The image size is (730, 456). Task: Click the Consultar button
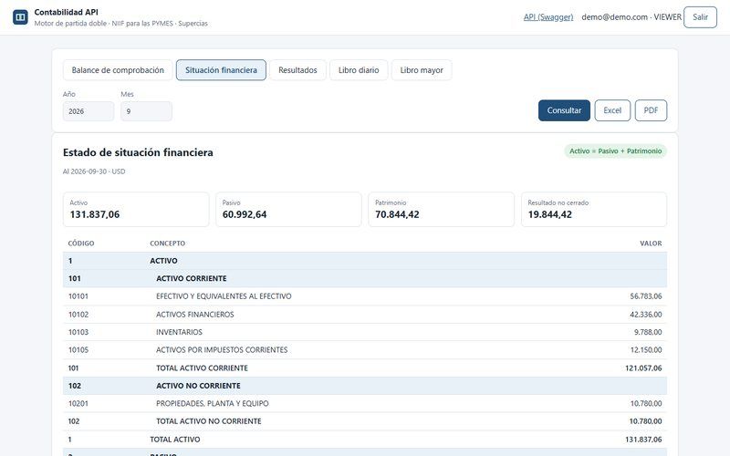tap(564, 110)
